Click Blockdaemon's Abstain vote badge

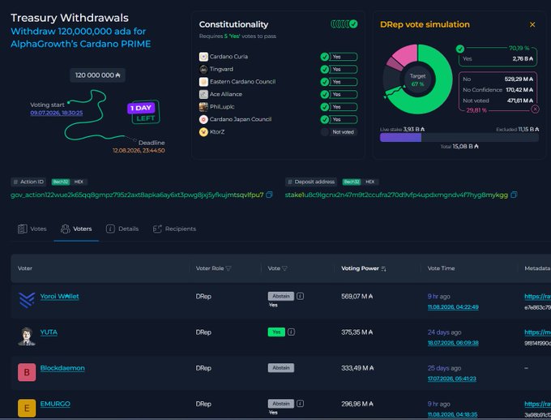[x=281, y=368]
